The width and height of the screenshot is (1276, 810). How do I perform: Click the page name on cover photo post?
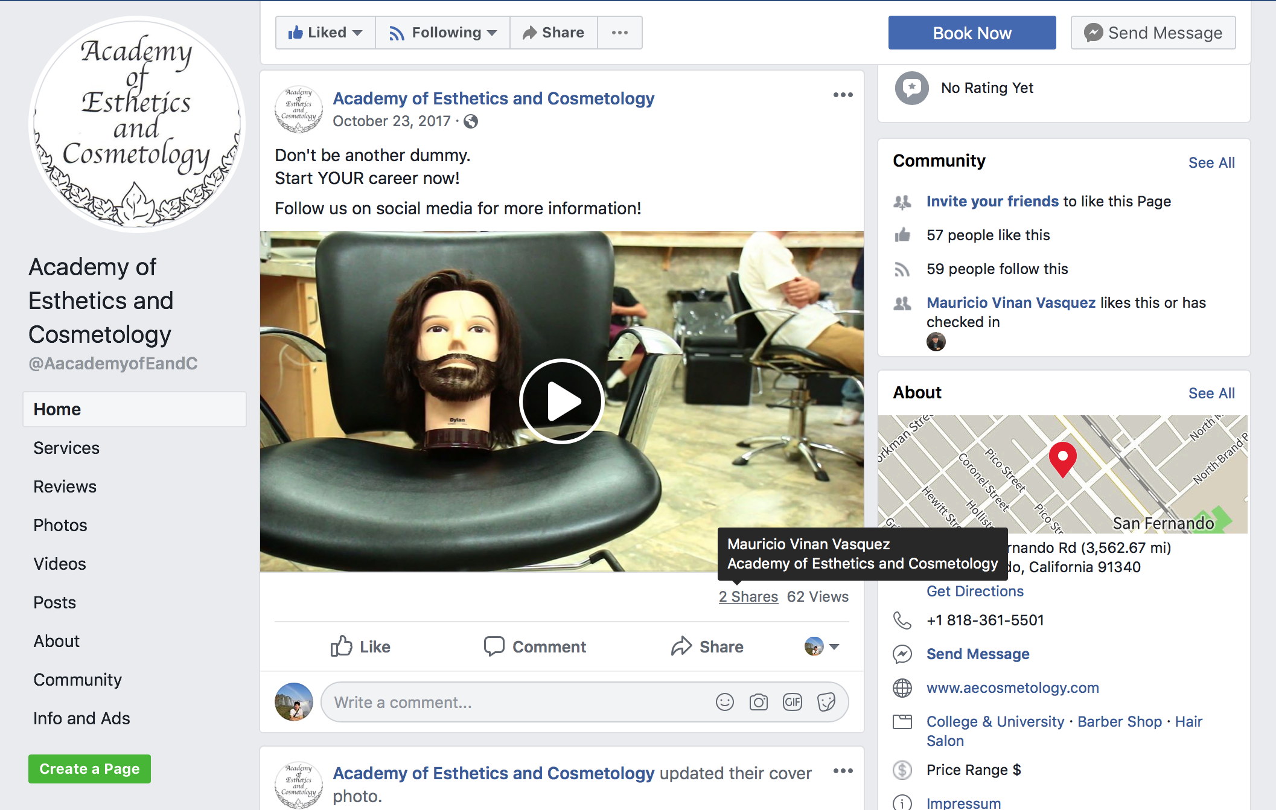[x=493, y=773]
